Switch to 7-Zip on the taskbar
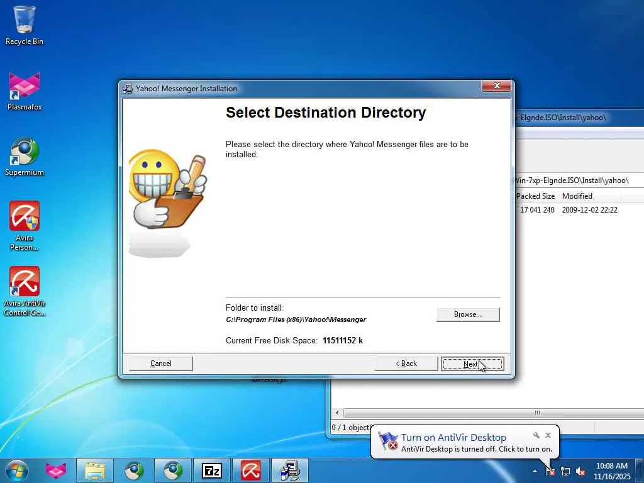 (211, 470)
